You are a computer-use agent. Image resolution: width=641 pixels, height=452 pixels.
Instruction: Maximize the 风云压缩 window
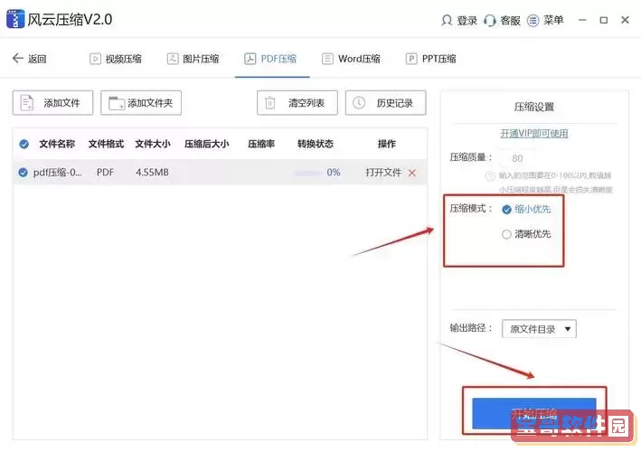click(603, 20)
